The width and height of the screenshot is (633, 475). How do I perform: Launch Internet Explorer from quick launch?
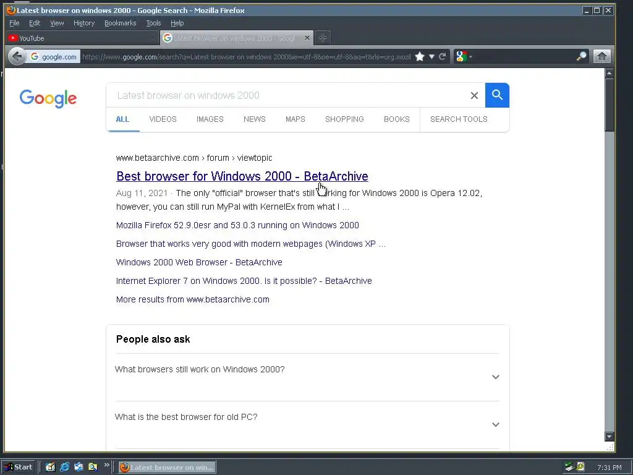click(64, 468)
